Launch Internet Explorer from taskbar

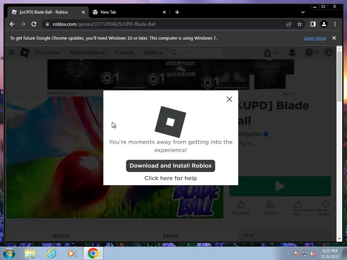click(x=51, y=253)
